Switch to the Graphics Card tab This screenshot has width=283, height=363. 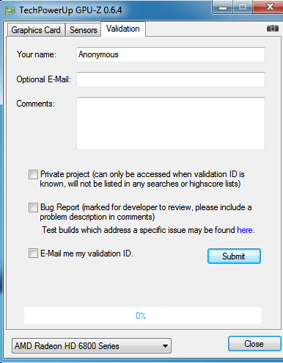click(36, 30)
